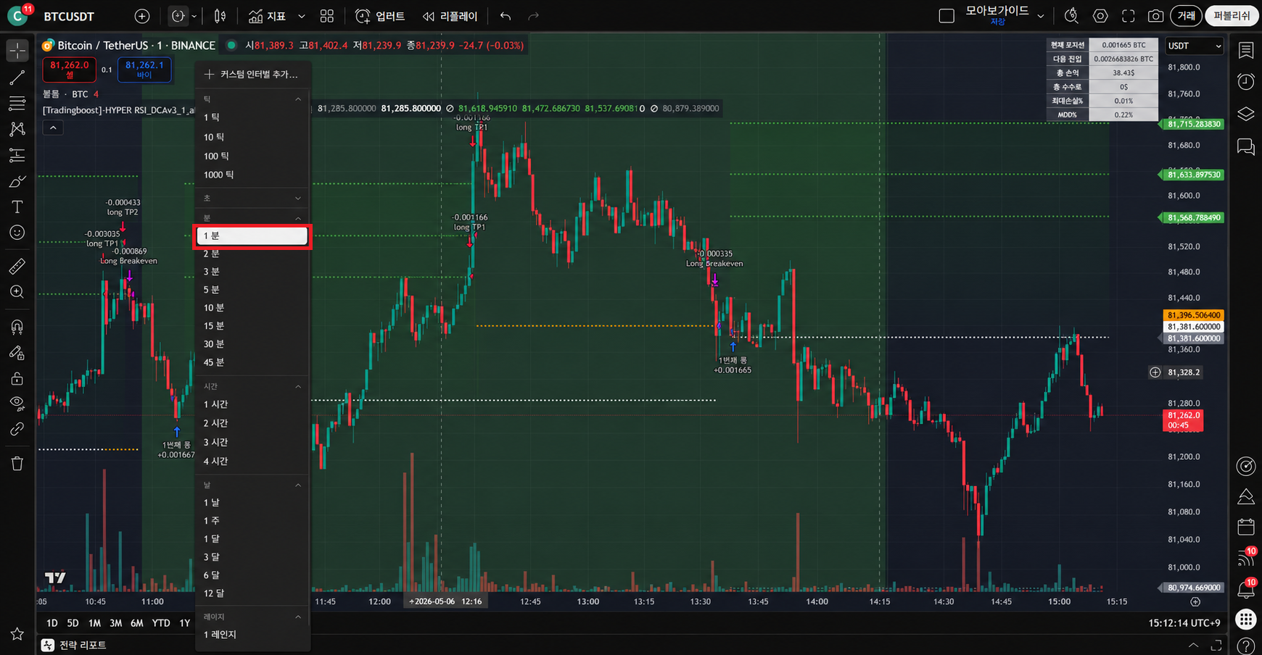Click the BTCUSDT symbol search field
This screenshot has height=655, width=1262.
pos(69,16)
